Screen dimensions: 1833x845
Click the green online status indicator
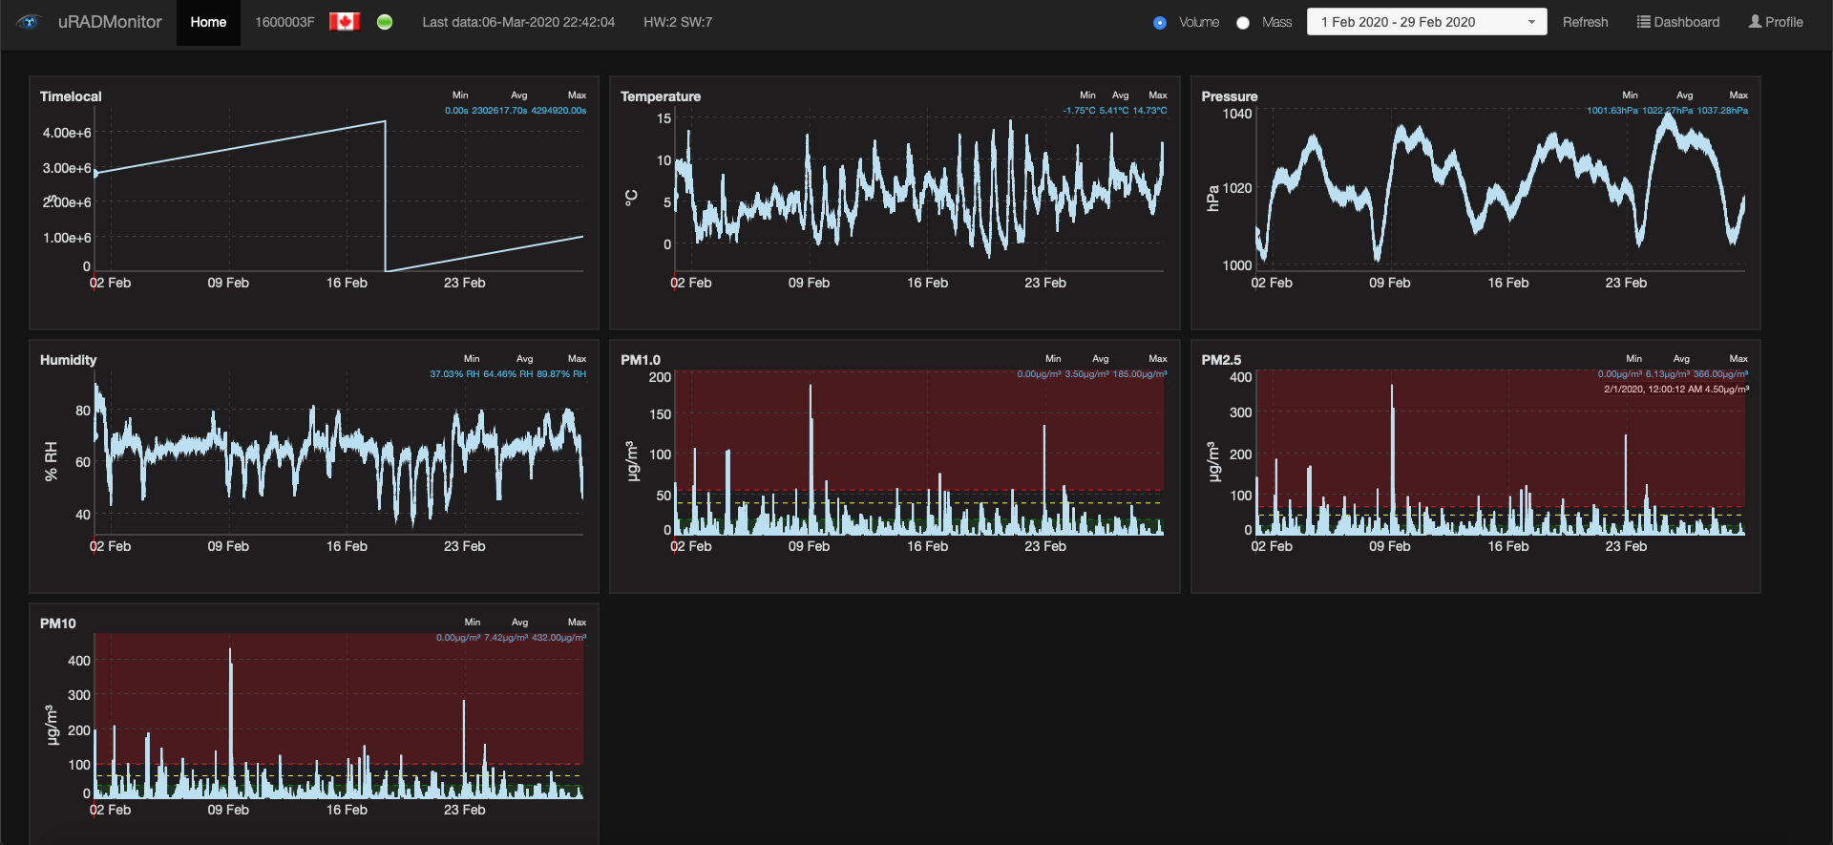(x=385, y=22)
